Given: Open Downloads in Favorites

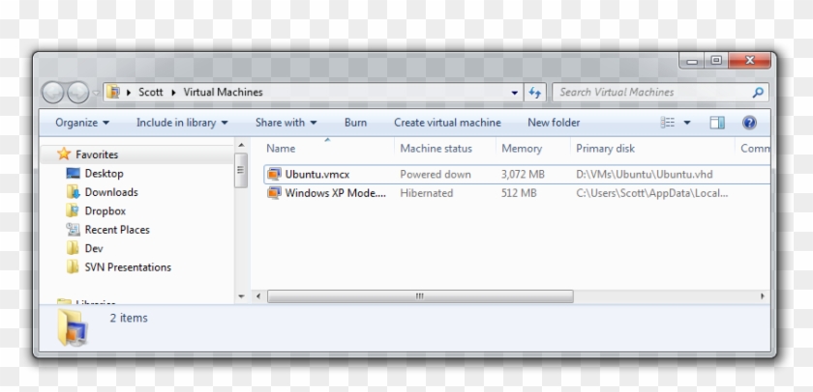Looking at the screenshot, I should click(111, 192).
